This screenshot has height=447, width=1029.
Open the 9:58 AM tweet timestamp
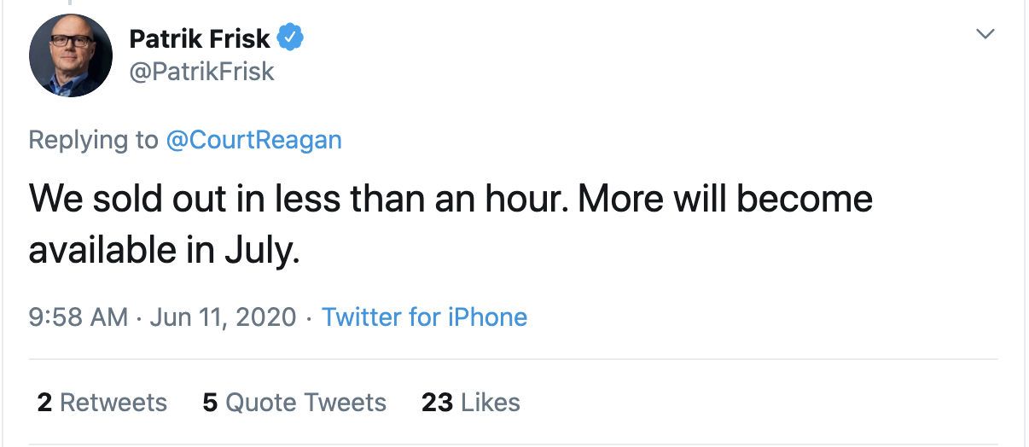pyautogui.click(x=78, y=317)
